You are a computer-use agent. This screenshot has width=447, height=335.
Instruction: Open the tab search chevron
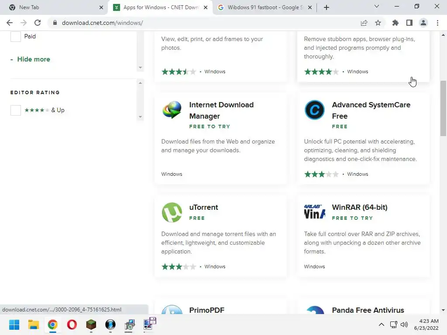point(377,6)
